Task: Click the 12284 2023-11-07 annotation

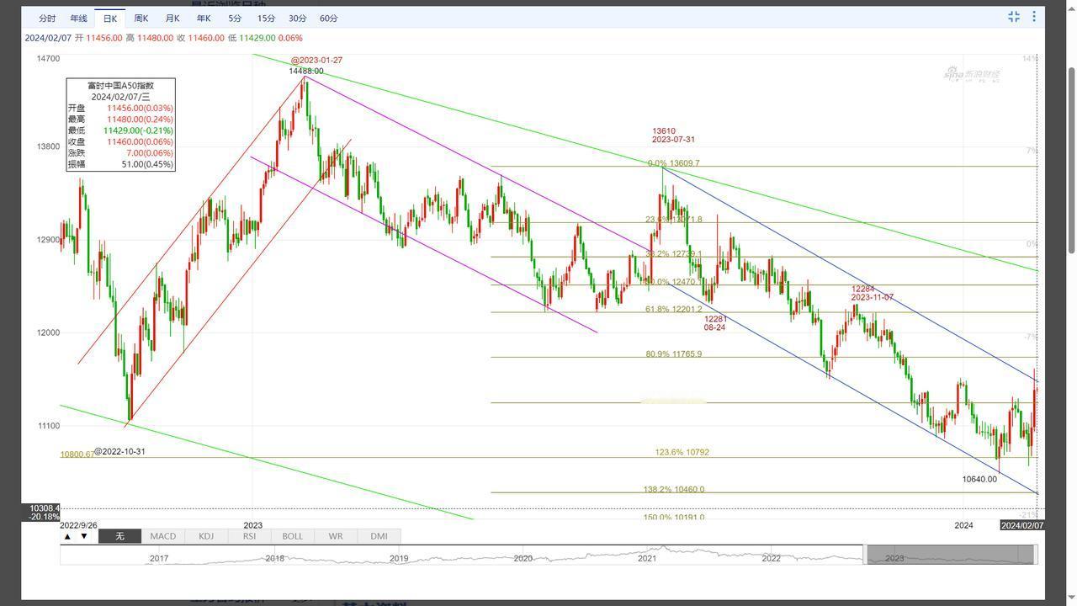Action: (x=871, y=294)
